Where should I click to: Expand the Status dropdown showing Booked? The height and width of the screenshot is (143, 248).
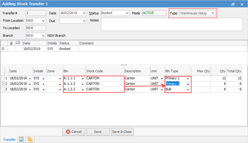[127, 13]
